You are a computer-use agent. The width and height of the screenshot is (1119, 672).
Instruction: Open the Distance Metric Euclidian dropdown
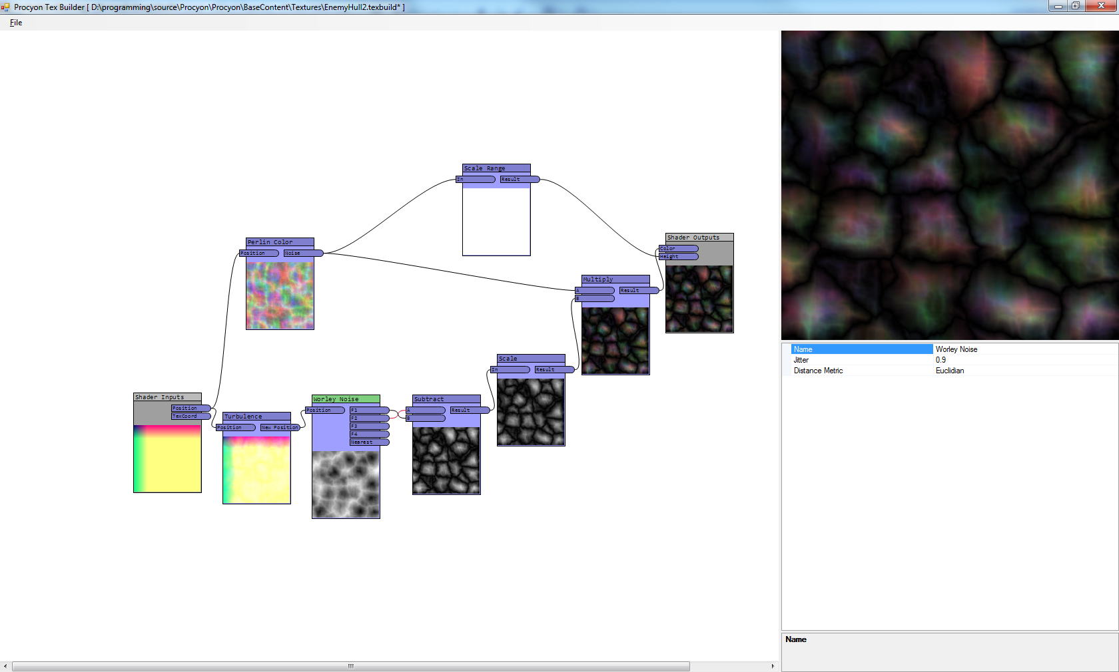click(1024, 371)
